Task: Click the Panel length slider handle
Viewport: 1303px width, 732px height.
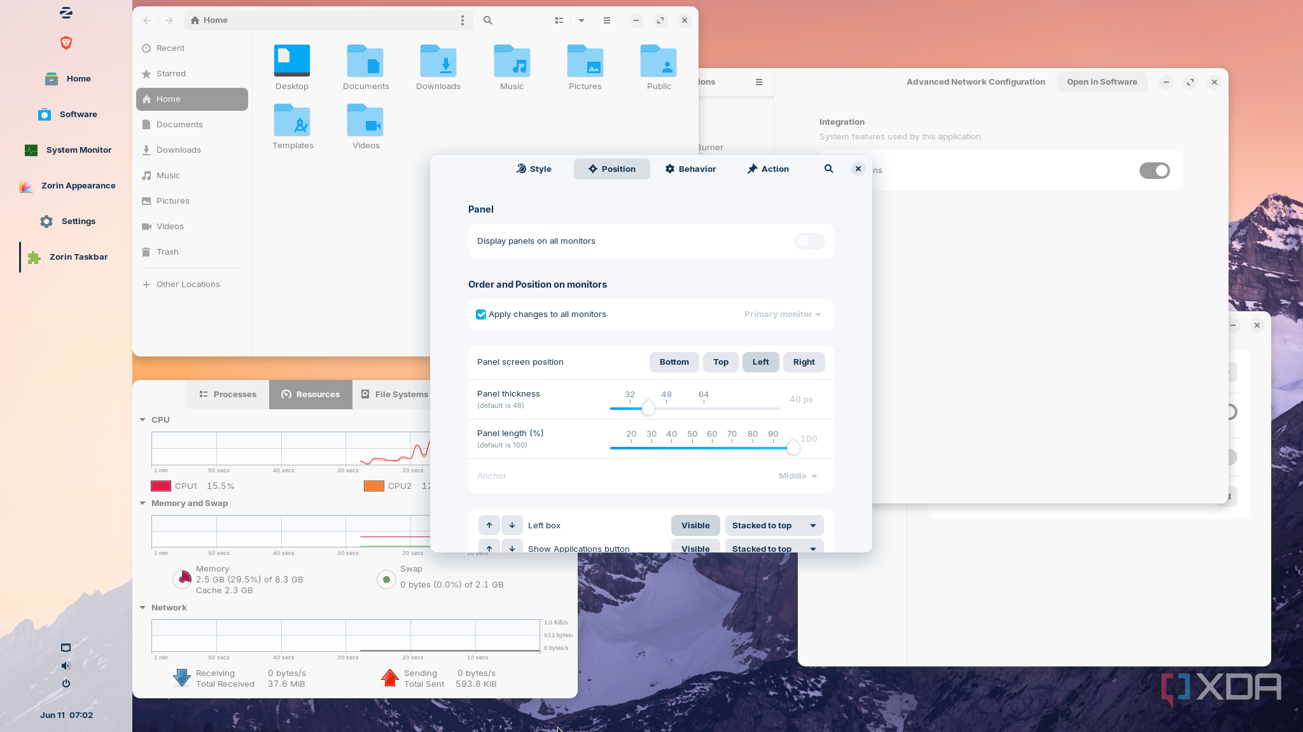Action: click(x=793, y=447)
